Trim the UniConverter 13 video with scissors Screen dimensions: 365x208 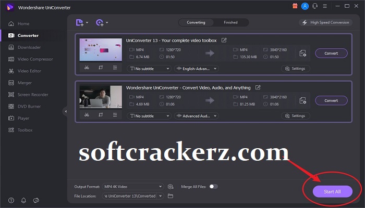[87, 68]
